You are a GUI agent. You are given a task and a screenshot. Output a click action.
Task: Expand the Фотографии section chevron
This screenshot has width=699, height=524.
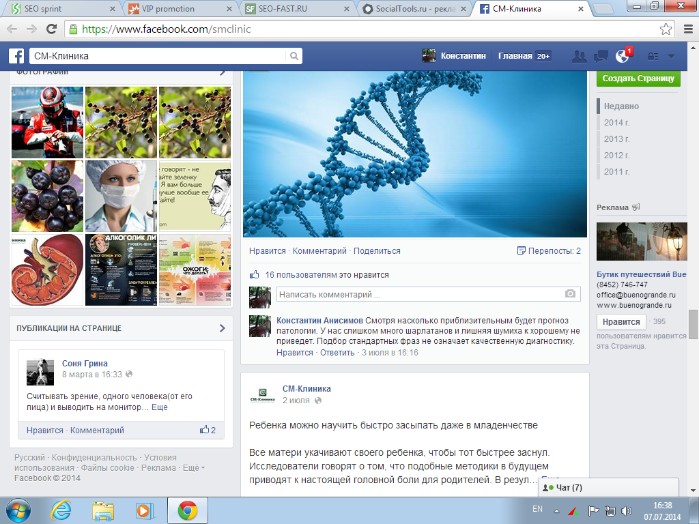223,72
